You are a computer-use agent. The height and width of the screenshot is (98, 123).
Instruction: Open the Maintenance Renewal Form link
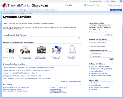click(99, 73)
